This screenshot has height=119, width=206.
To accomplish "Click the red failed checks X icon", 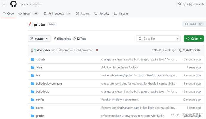I will (x=97, y=50).
